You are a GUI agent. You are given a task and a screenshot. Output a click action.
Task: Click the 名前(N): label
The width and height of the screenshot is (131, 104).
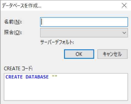[x=13, y=22]
